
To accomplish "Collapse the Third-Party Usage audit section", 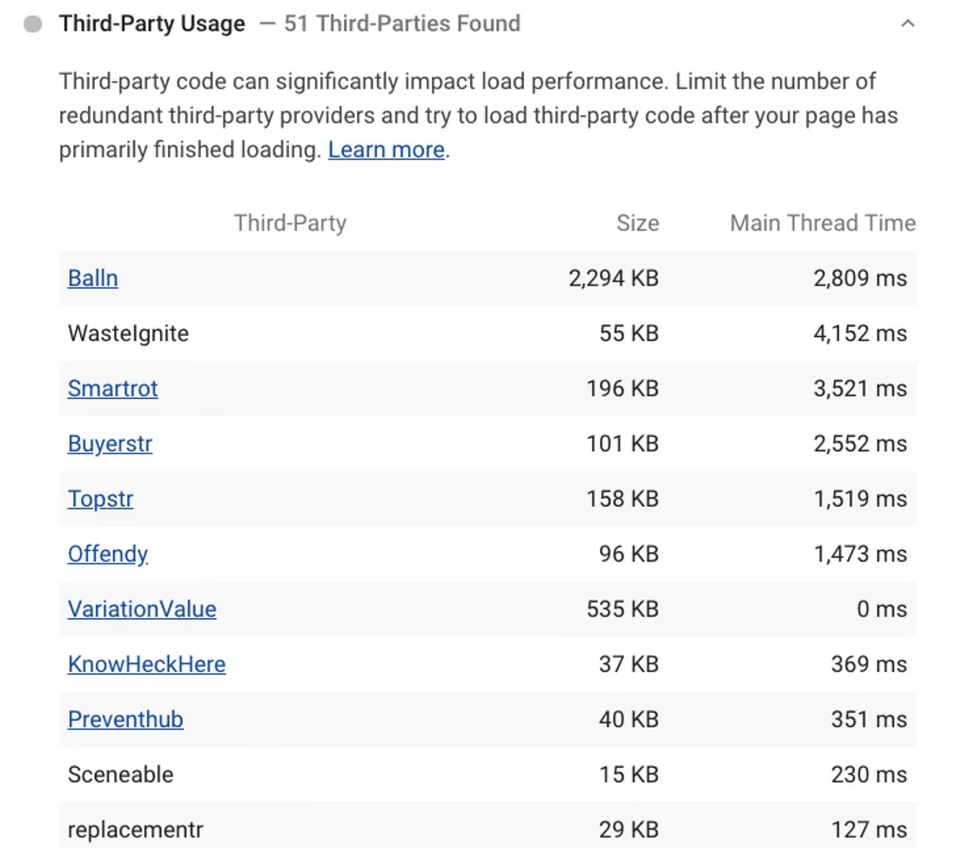I will point(907,24).
